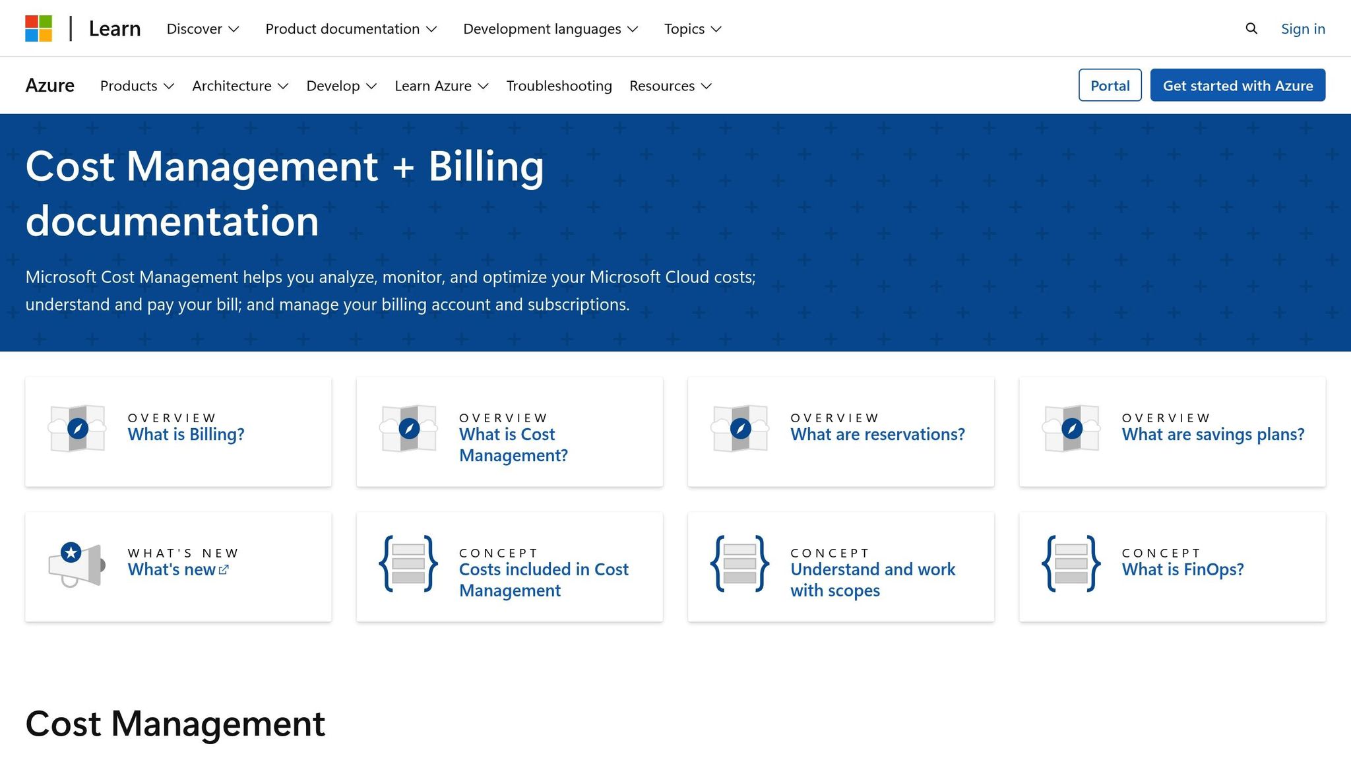The height and width of the screenshot is (760, 1351).
Task: Open the search magnifier icon
Action: coord(1251,28)
